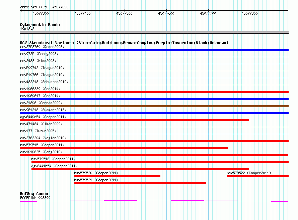Click ruler position 45077400

pos(82,13)
